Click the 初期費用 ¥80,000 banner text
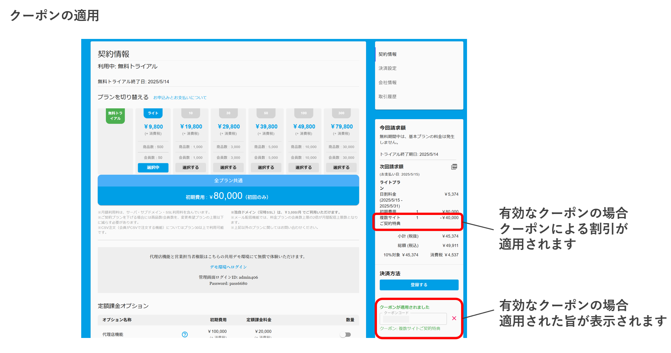This screenshot has height=353, width=671. pos(227,196)
